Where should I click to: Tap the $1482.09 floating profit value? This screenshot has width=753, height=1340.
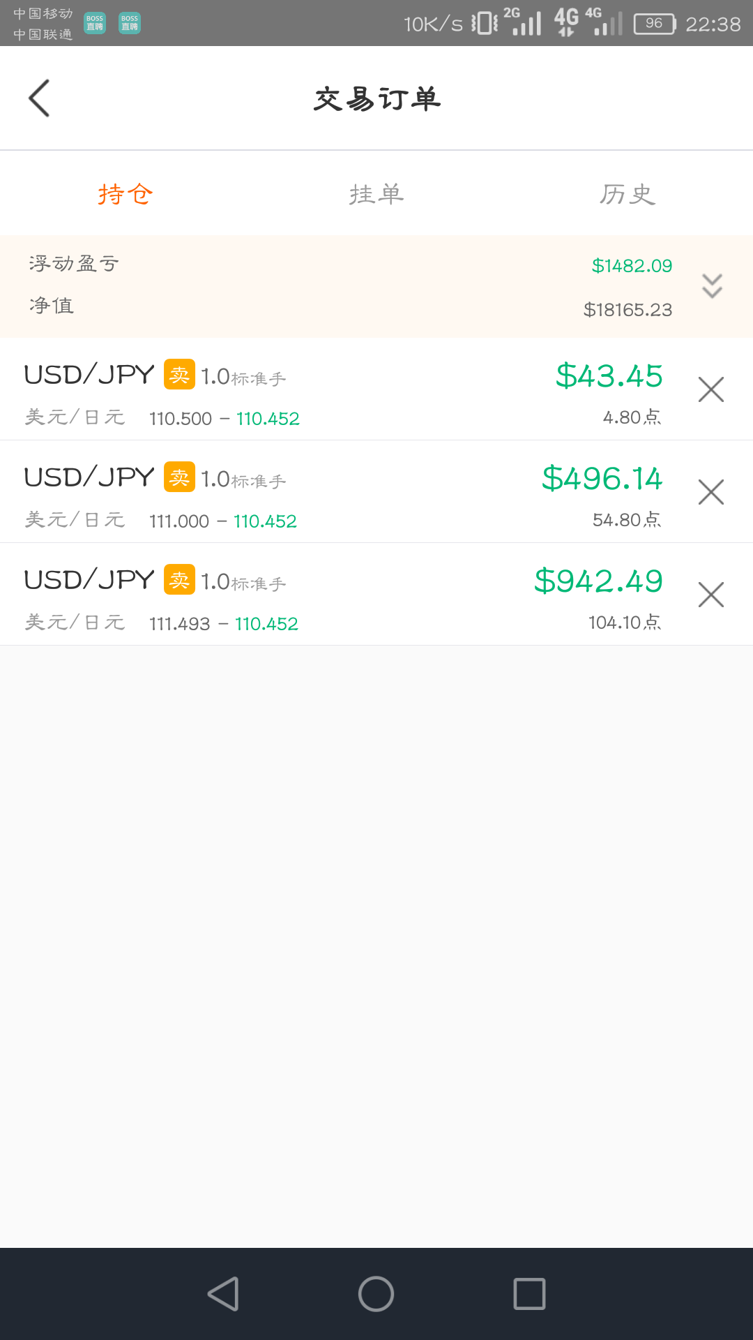pyautogui.click(x=632, y=266)
